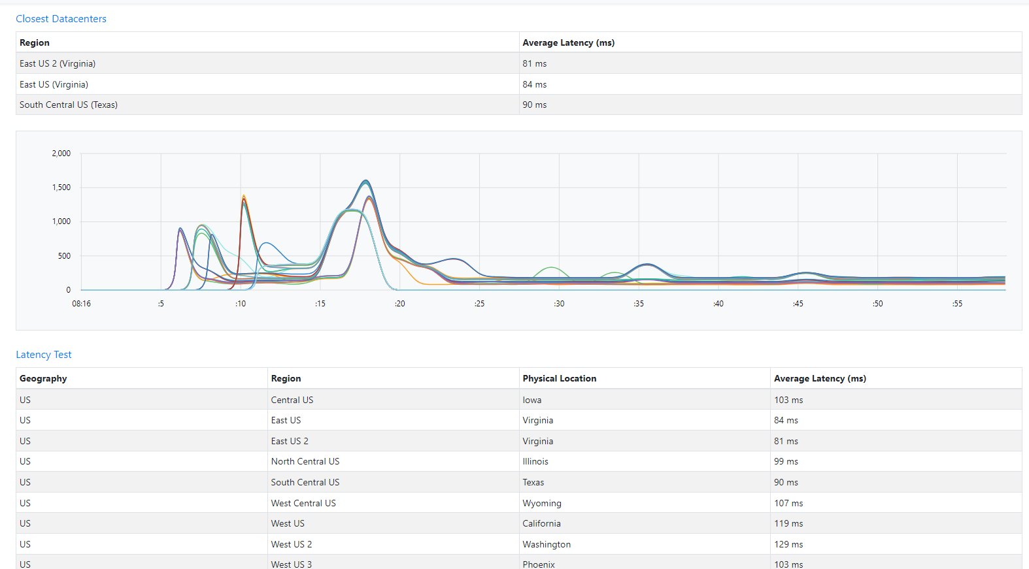Click the highest blue peak on the latency chart

[365, 181]
